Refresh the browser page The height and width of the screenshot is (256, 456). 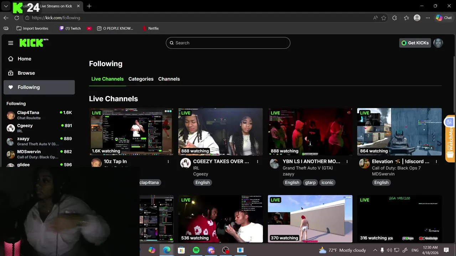17,18
